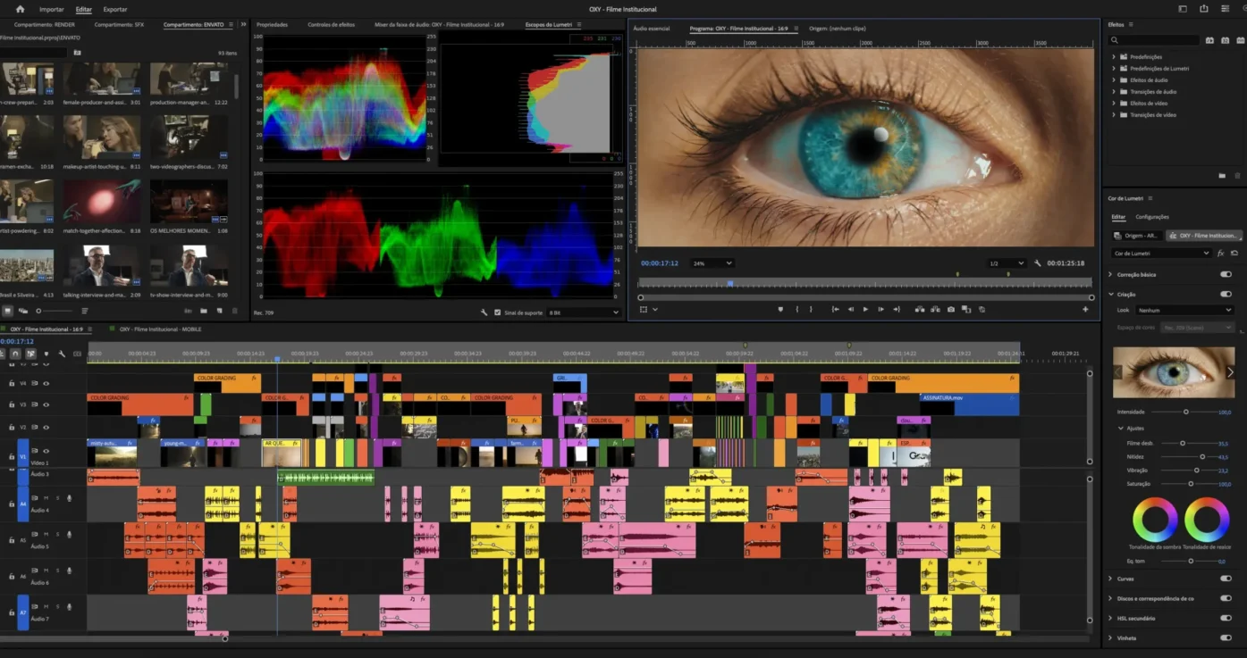
Task: Toggle the Snap magnet icon above the timeline
Action: [x=15, y=354]
